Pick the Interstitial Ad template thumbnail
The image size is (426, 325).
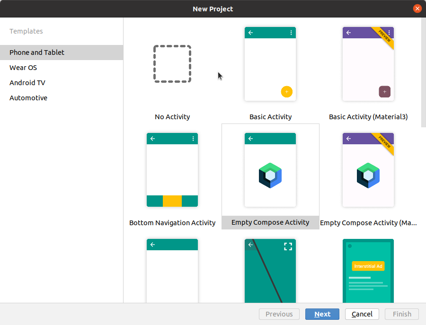[x=368, y=271]
